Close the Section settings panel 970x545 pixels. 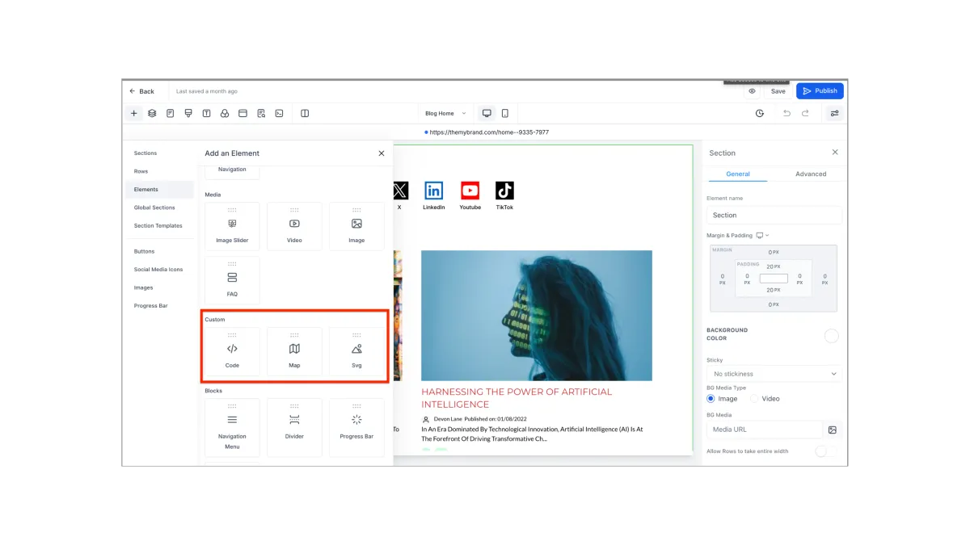click(x=835, y=153)
